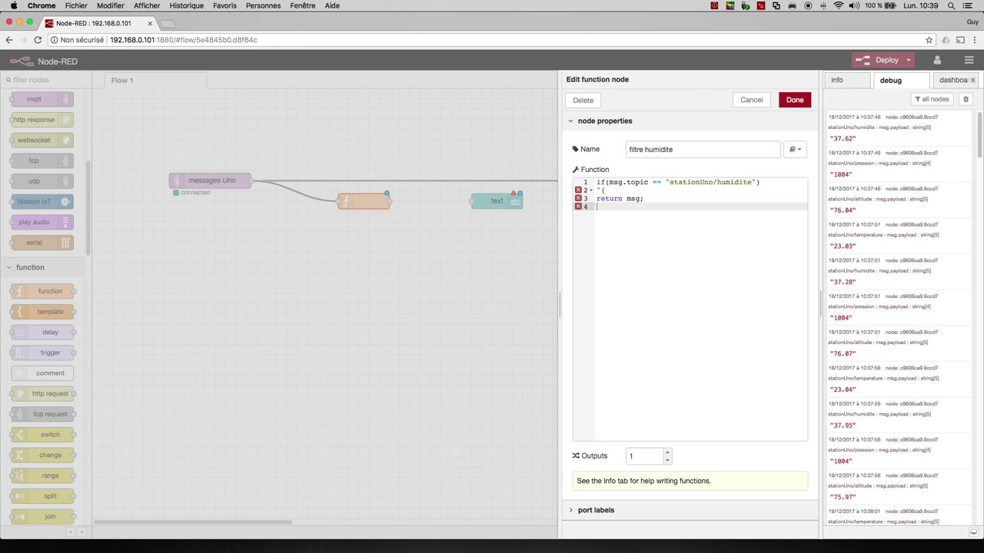Toggle the code fold arrow on line 2
984x553 pixels.
tap(591, 190)
